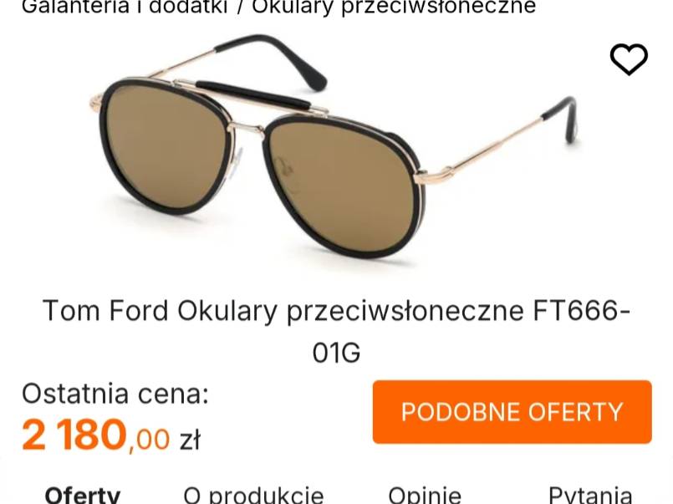Tap the right brown lens in photo

[x=339, y=189]
